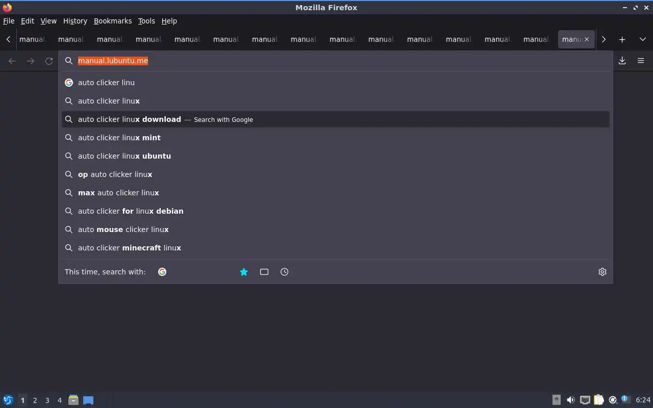Open the Edit menu
Viewport: 653px width, 408px height.
coord(28,21)
